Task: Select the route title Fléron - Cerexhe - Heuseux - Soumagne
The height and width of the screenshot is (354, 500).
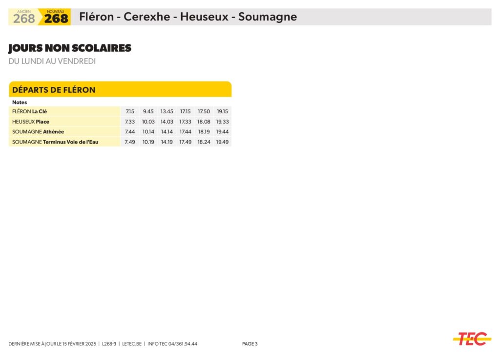Action: pos(188,17)
